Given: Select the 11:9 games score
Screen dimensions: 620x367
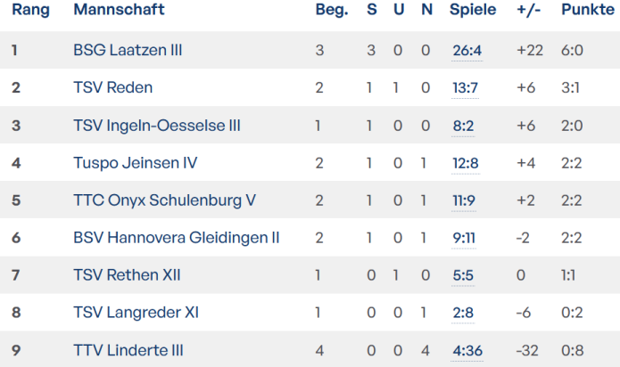Looking at the screenshot, I should tap(463, 200).
